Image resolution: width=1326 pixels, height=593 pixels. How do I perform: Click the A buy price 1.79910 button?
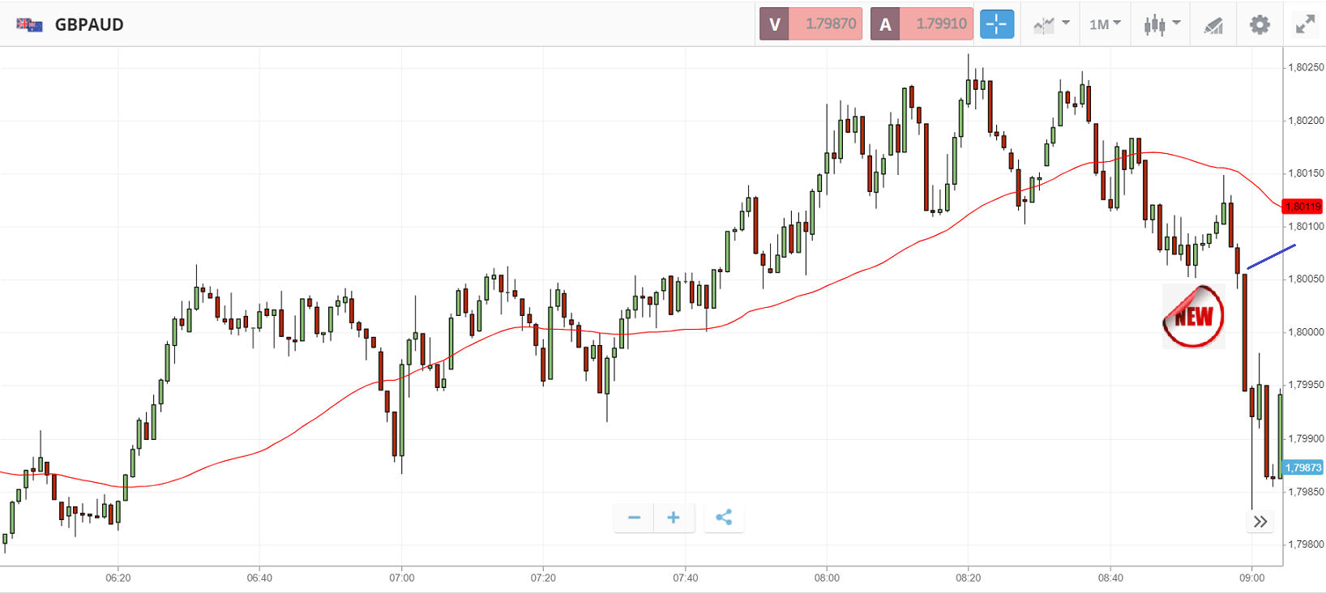pyautogui.click(x=922, y=24)
